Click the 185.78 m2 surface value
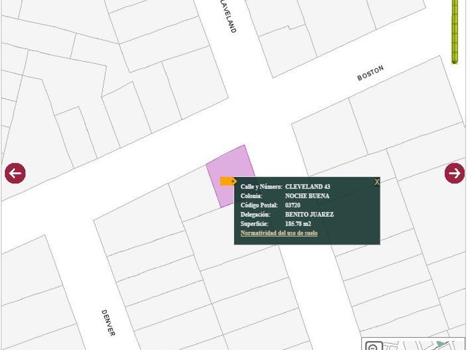The image size is (467, 350). [298, 223]
